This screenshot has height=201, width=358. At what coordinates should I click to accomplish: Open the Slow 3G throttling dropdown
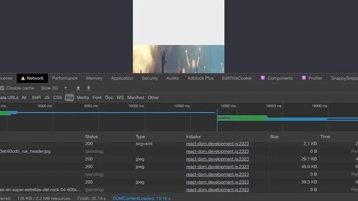pyautogui.click(x=54, y=88)
